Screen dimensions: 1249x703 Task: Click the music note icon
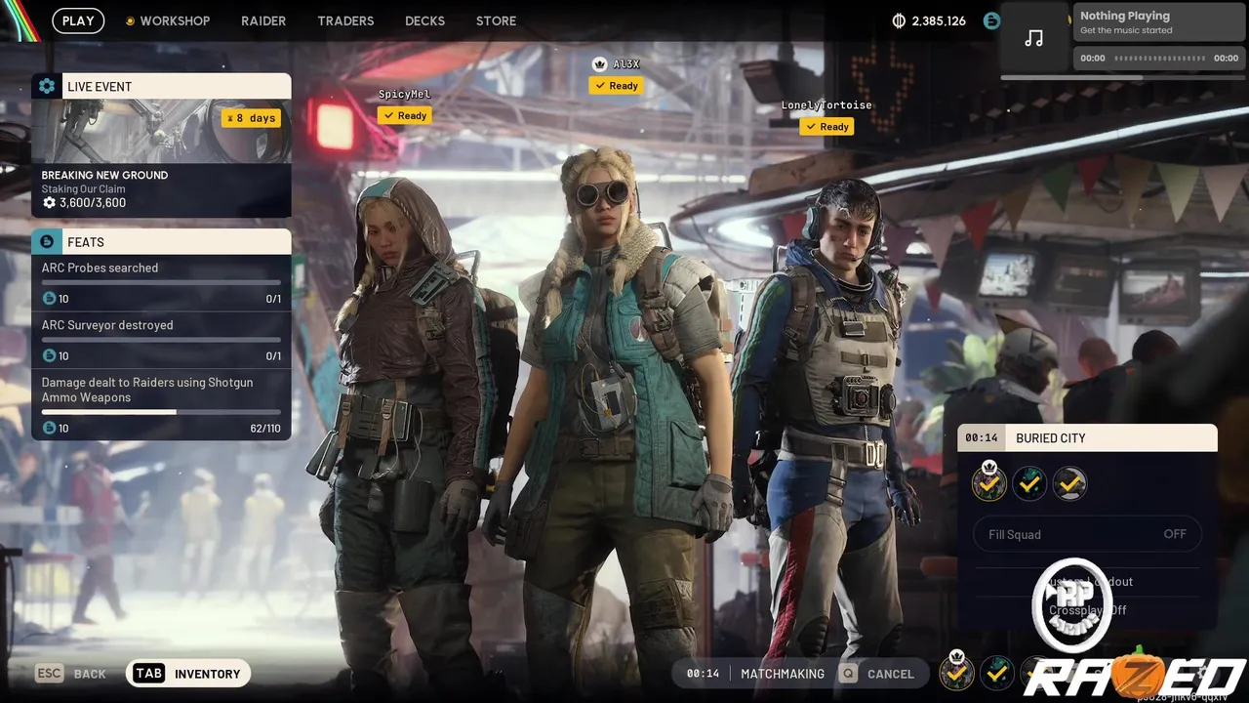(x=1033, y=38)
